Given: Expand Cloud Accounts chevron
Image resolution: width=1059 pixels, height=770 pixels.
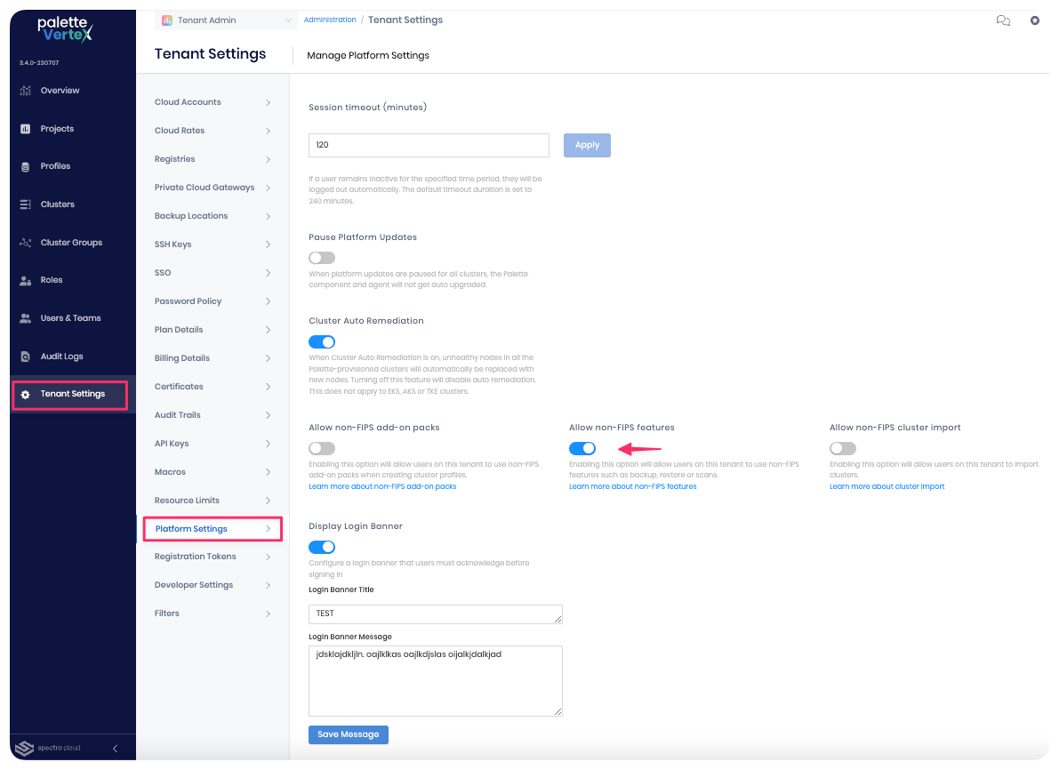Looking at the screenshot, I should point(269,102).
